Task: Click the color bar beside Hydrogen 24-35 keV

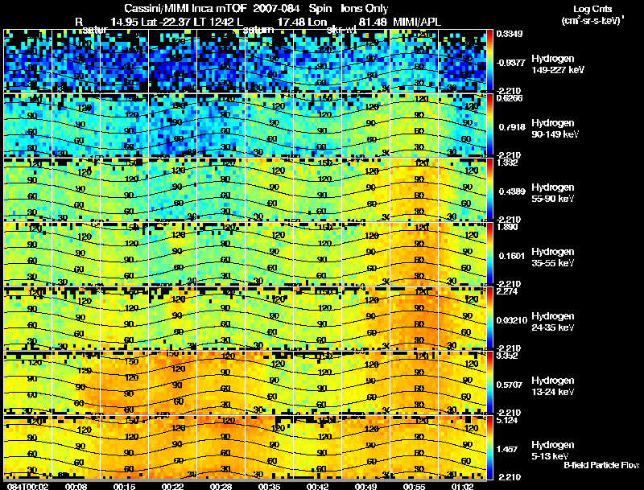Action: click(x=489, y=319)
